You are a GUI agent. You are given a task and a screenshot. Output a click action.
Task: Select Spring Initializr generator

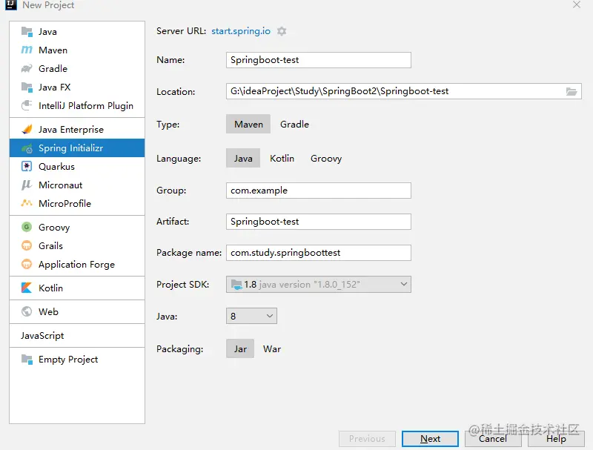point(77,148)
